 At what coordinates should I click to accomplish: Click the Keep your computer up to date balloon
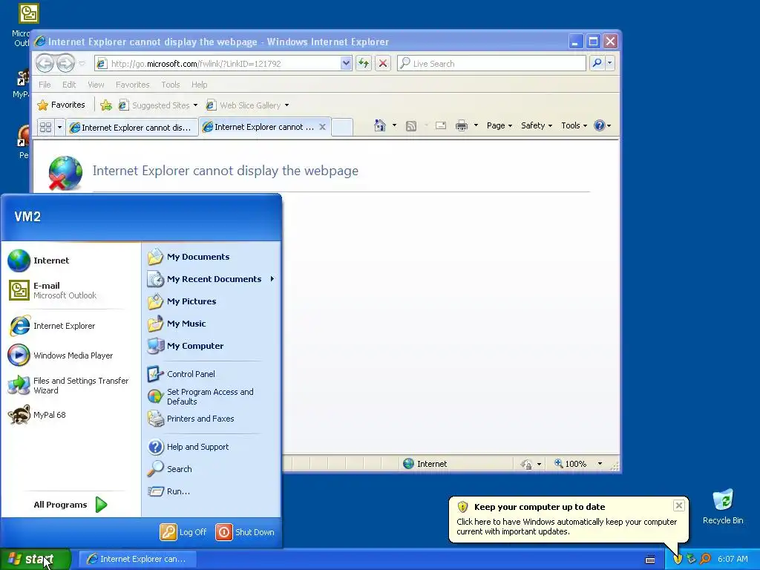tap(568, 520)
